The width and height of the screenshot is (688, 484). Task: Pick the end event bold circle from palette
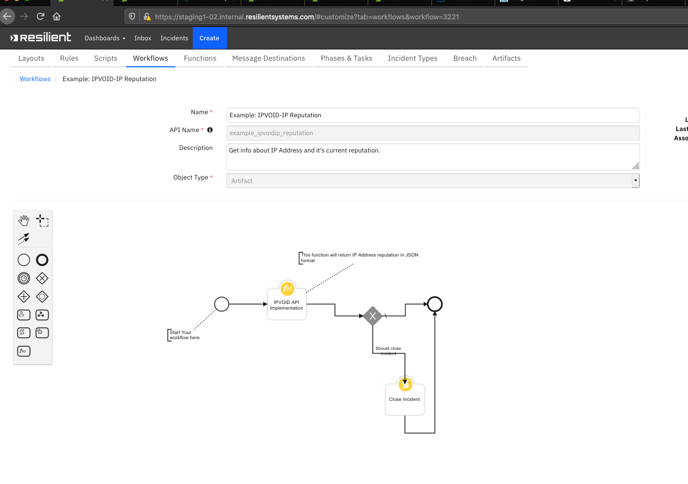click(x=42, y=260)
